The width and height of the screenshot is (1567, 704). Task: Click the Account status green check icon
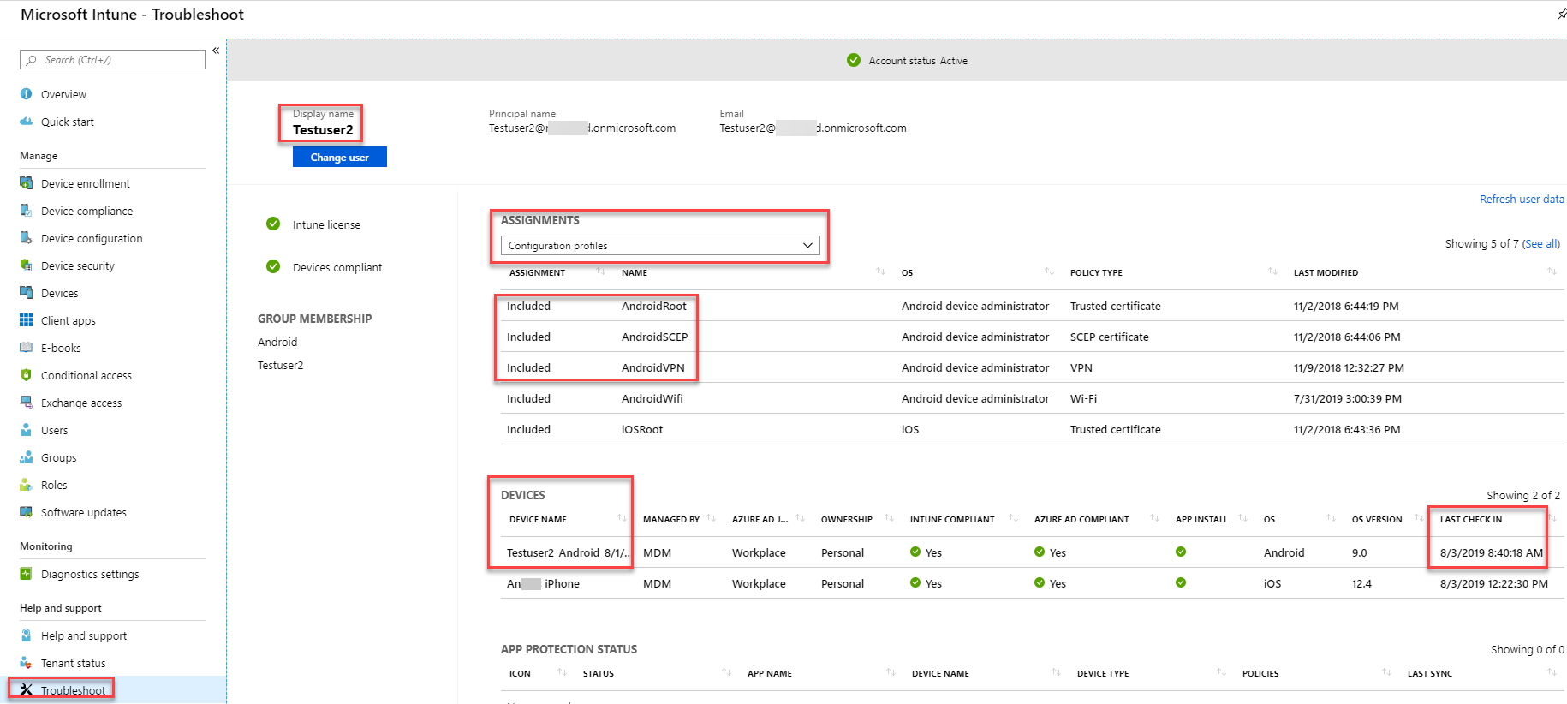pyautogui.click(x=854, y=60)
